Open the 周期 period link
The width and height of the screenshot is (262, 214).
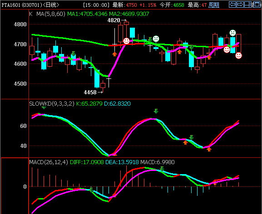tap(214, 5)
